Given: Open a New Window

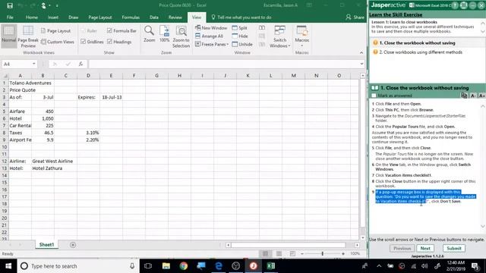Looking at the screenshot, I should click(x=211, y=28).
